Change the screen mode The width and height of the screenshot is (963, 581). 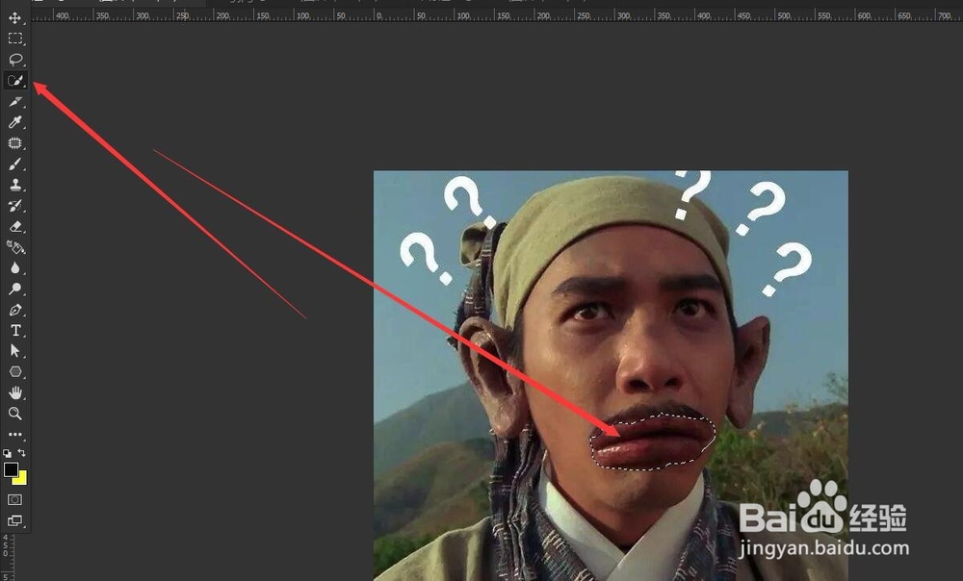pos(14,520)
